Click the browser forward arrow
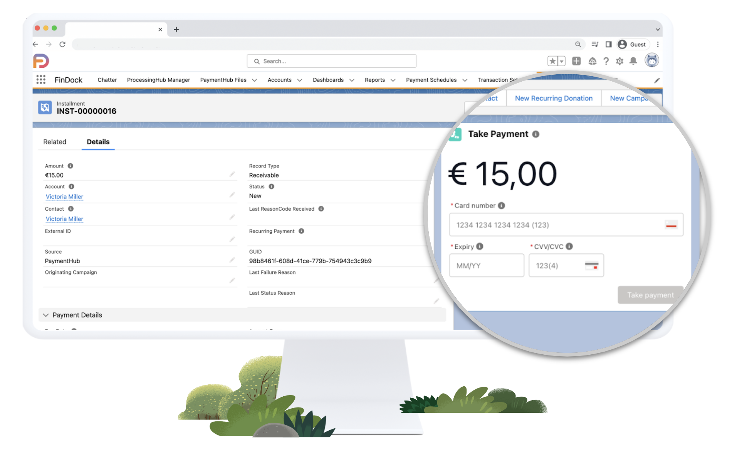The image size is (742, 456). coord(49,44)
